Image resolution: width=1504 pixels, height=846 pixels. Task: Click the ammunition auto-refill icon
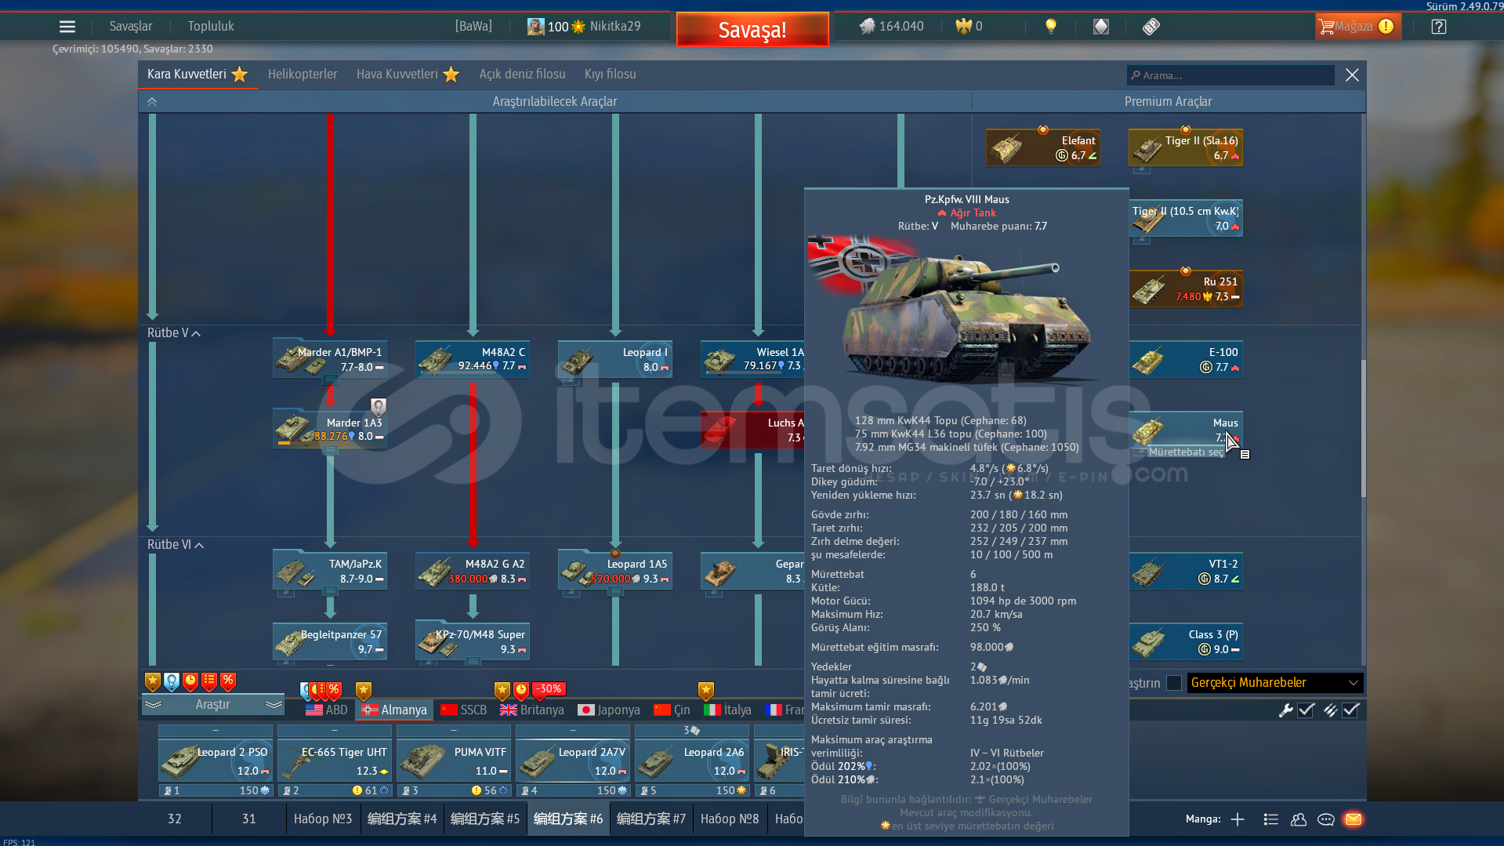point(1330,710)
